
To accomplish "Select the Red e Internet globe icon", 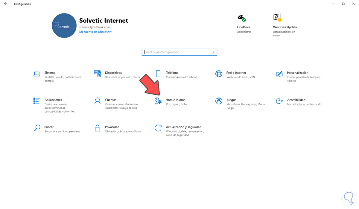I will click(219, 74).
